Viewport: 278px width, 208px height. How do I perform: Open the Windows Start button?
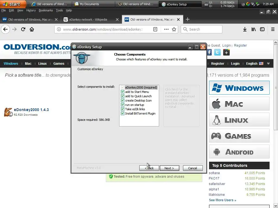pyautogui.click(x=13, y=4)
